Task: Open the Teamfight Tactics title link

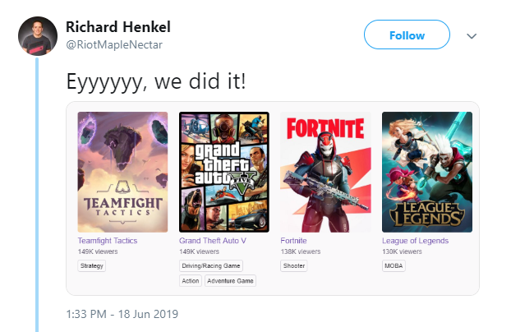Action: point(108,241)
